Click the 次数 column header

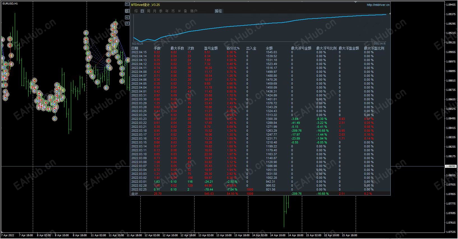click(191, 48)
